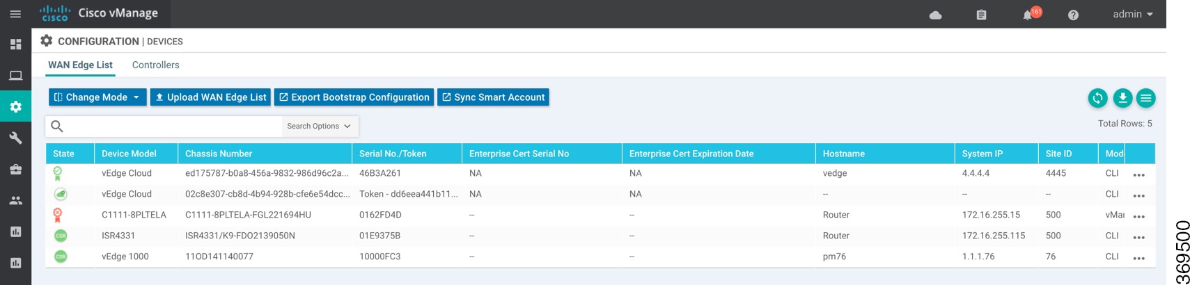This screenshot has height=285, width=1190.
Task: Click Sync Smart Account button
Action: tap(493, 97)
